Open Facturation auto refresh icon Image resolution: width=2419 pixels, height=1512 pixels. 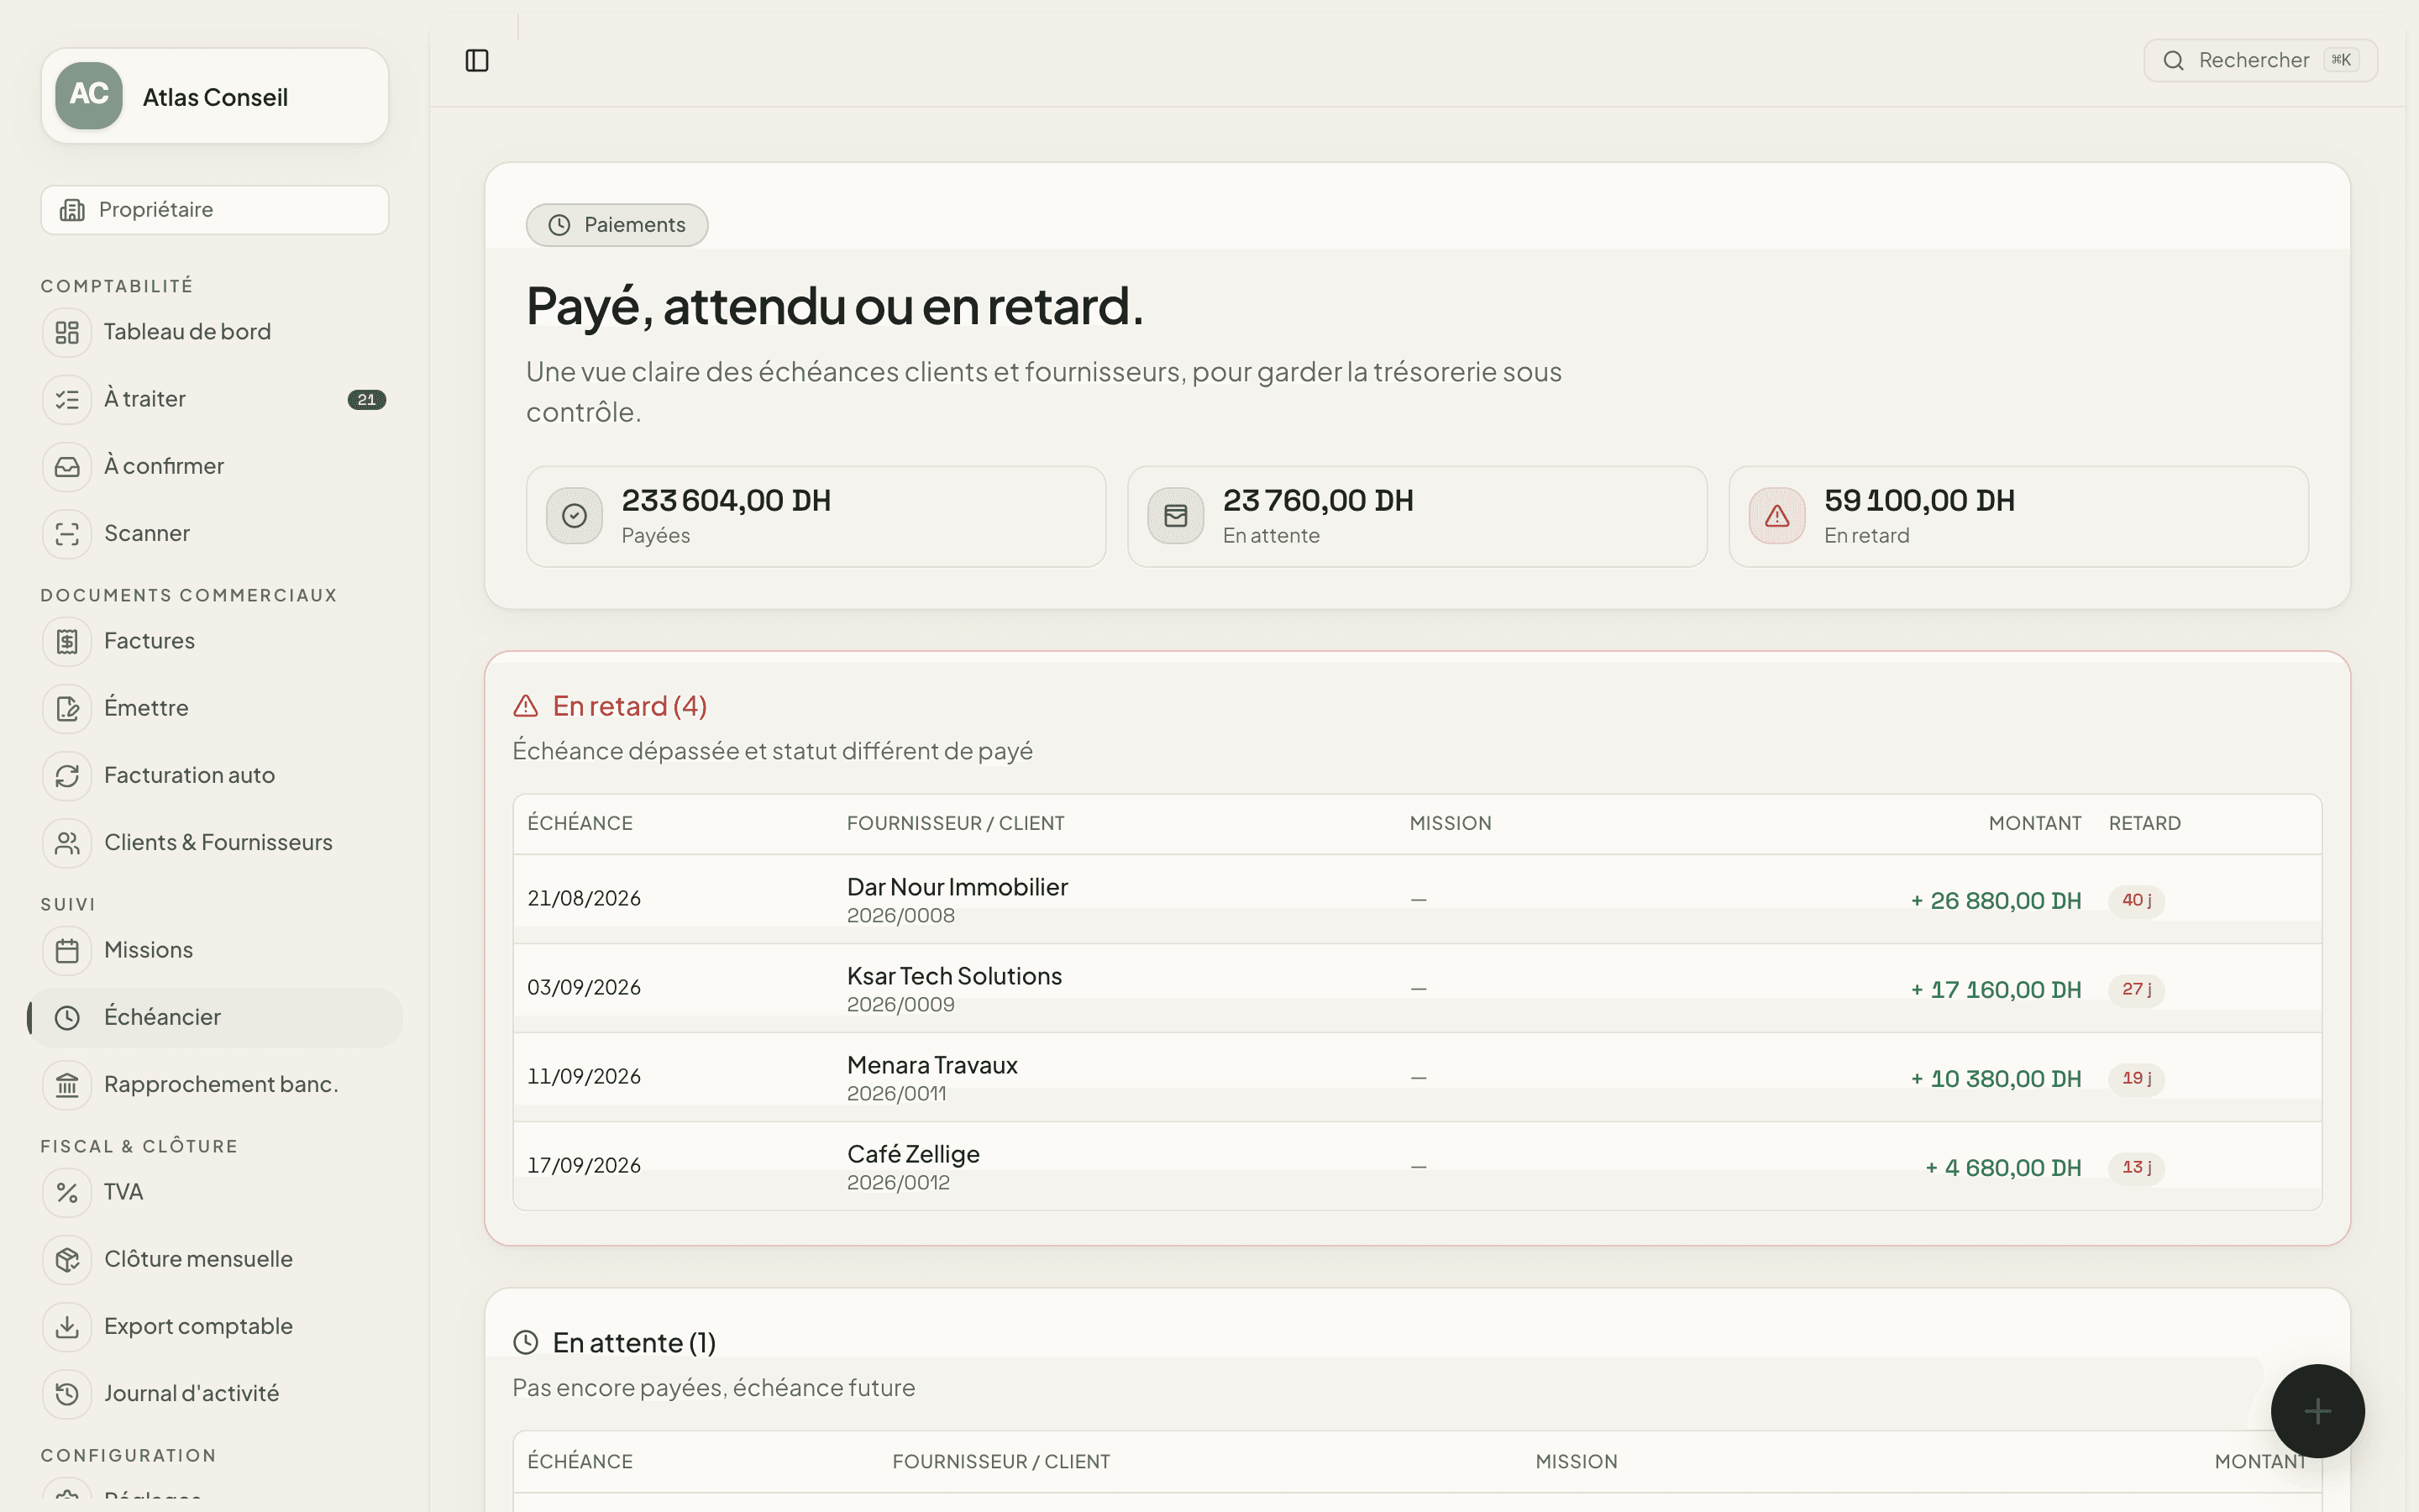coord(67,776)
